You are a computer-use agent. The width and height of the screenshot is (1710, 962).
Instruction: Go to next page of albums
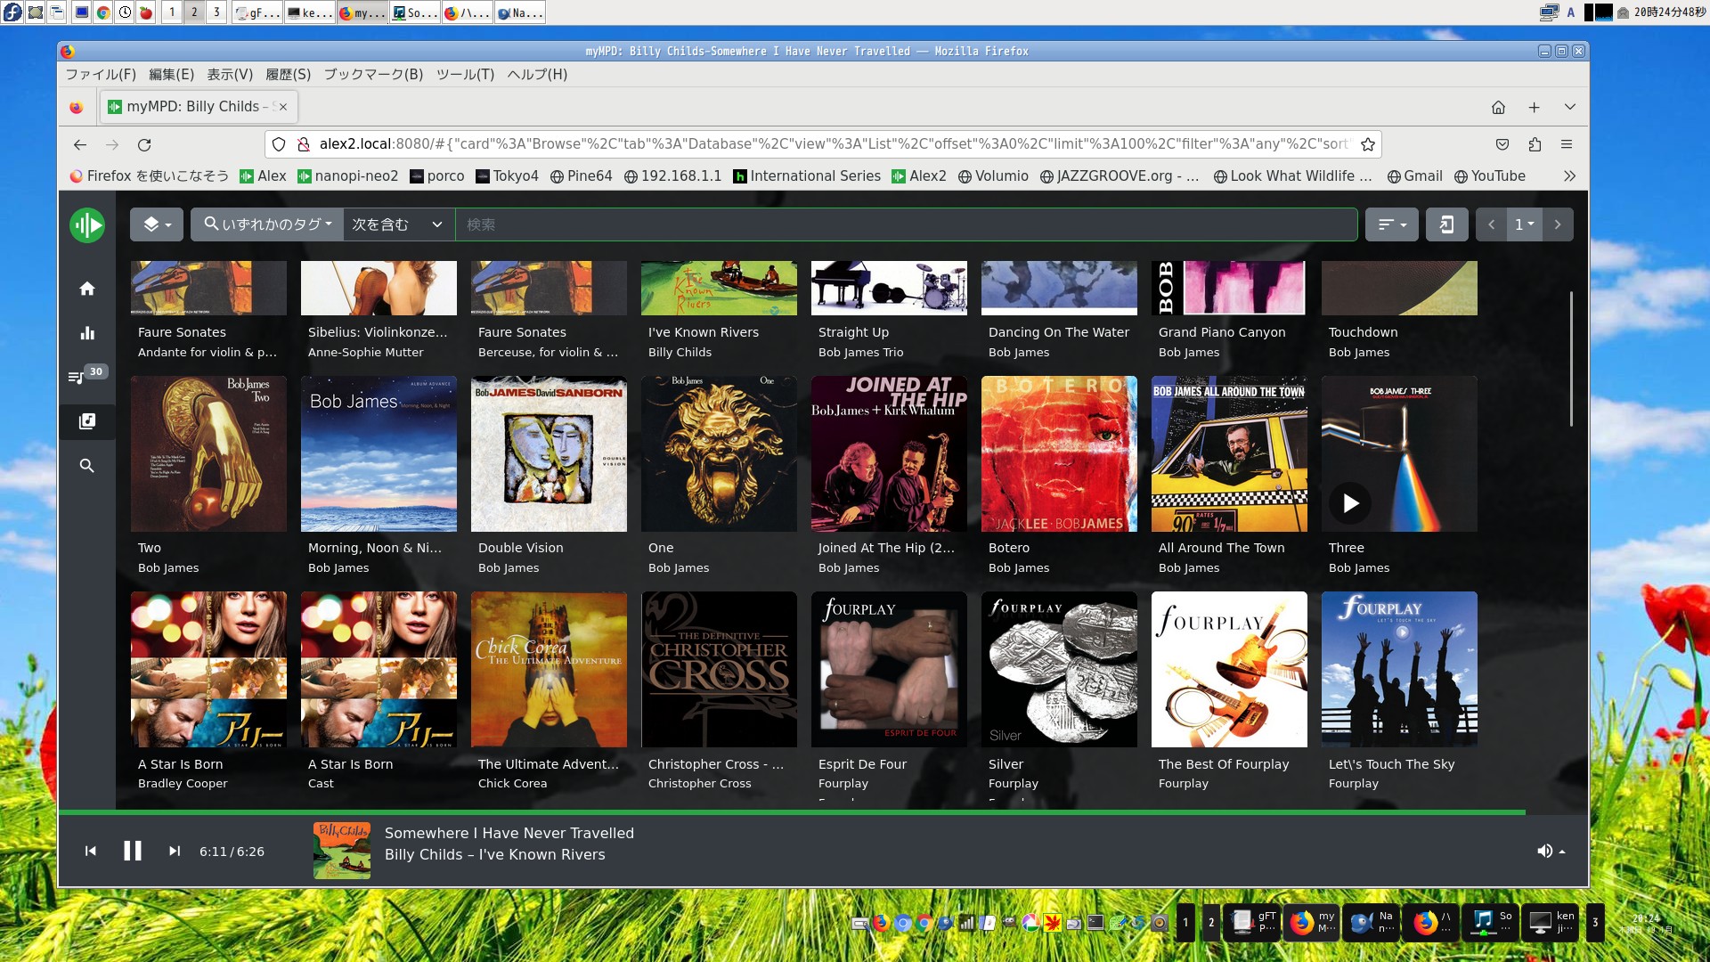coord(1557,224)
